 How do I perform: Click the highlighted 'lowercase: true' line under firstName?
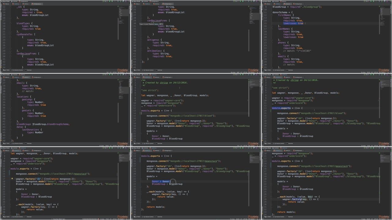(x=293, y=23)
